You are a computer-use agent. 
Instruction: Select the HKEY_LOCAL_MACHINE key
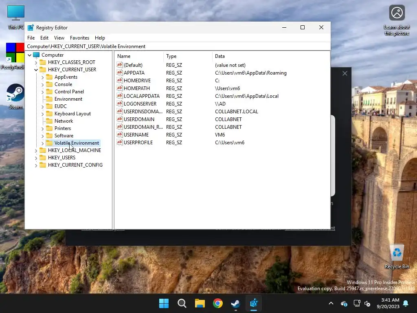coord(75,150)
